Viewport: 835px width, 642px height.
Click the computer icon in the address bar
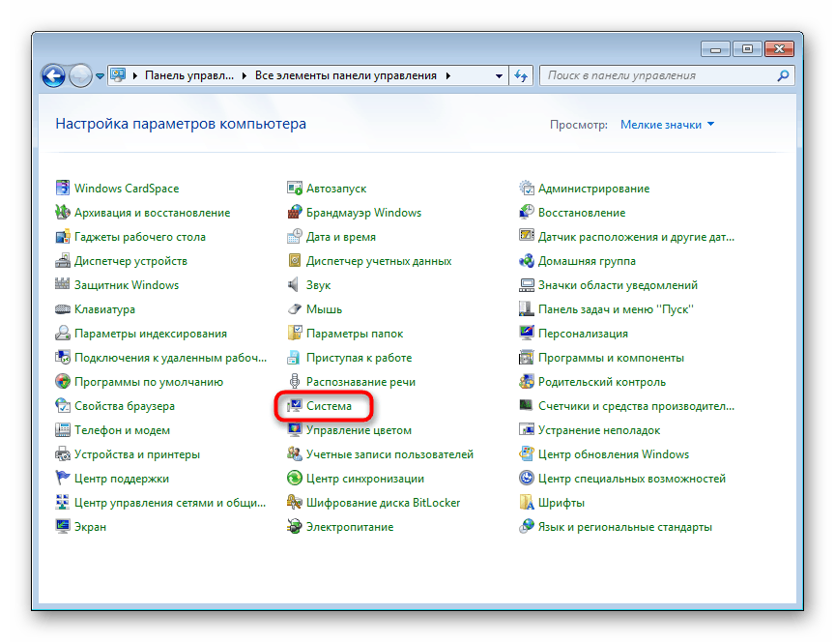click(x=118, y=75)
